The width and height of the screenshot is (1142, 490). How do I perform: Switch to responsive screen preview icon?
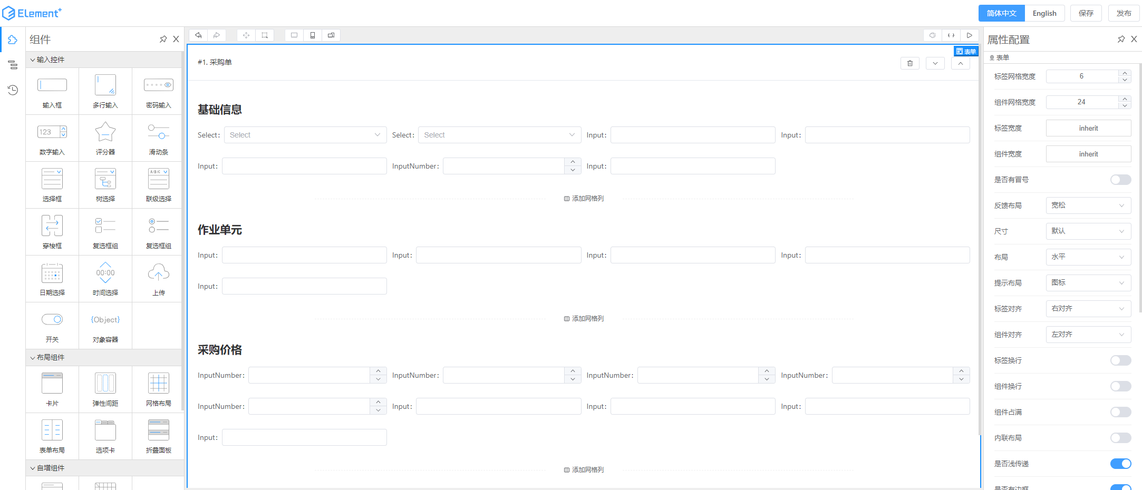click(331, 35)
